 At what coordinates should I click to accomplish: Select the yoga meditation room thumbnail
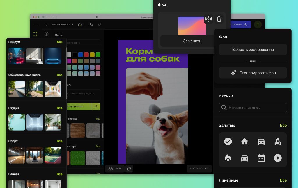coord(35,155)
